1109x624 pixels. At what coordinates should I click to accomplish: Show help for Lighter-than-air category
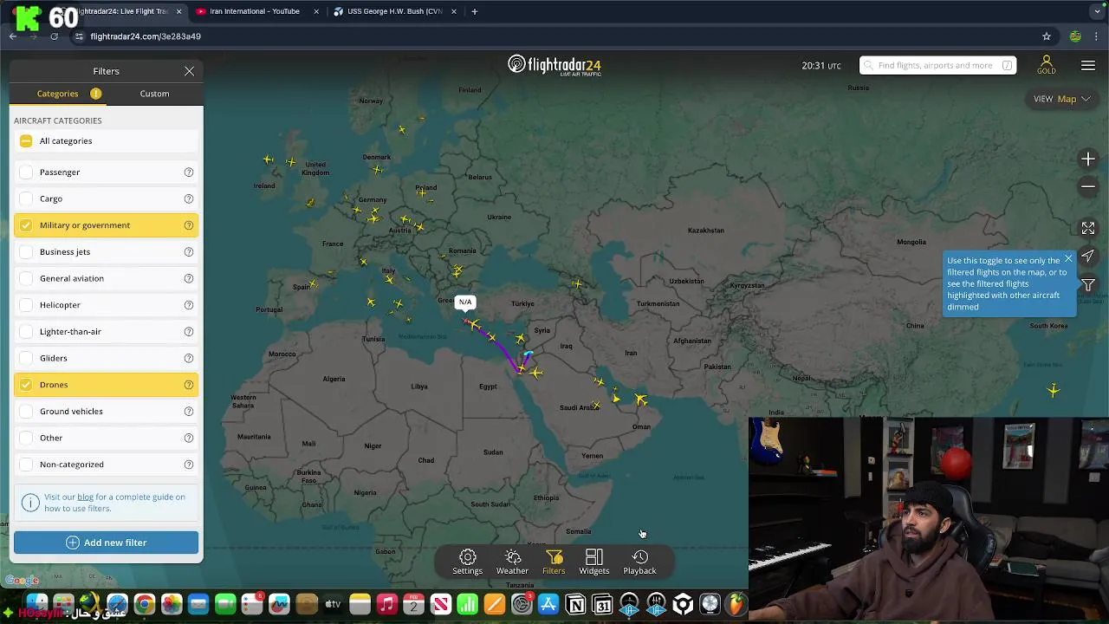pyautogui.click(x=188, y=332)
